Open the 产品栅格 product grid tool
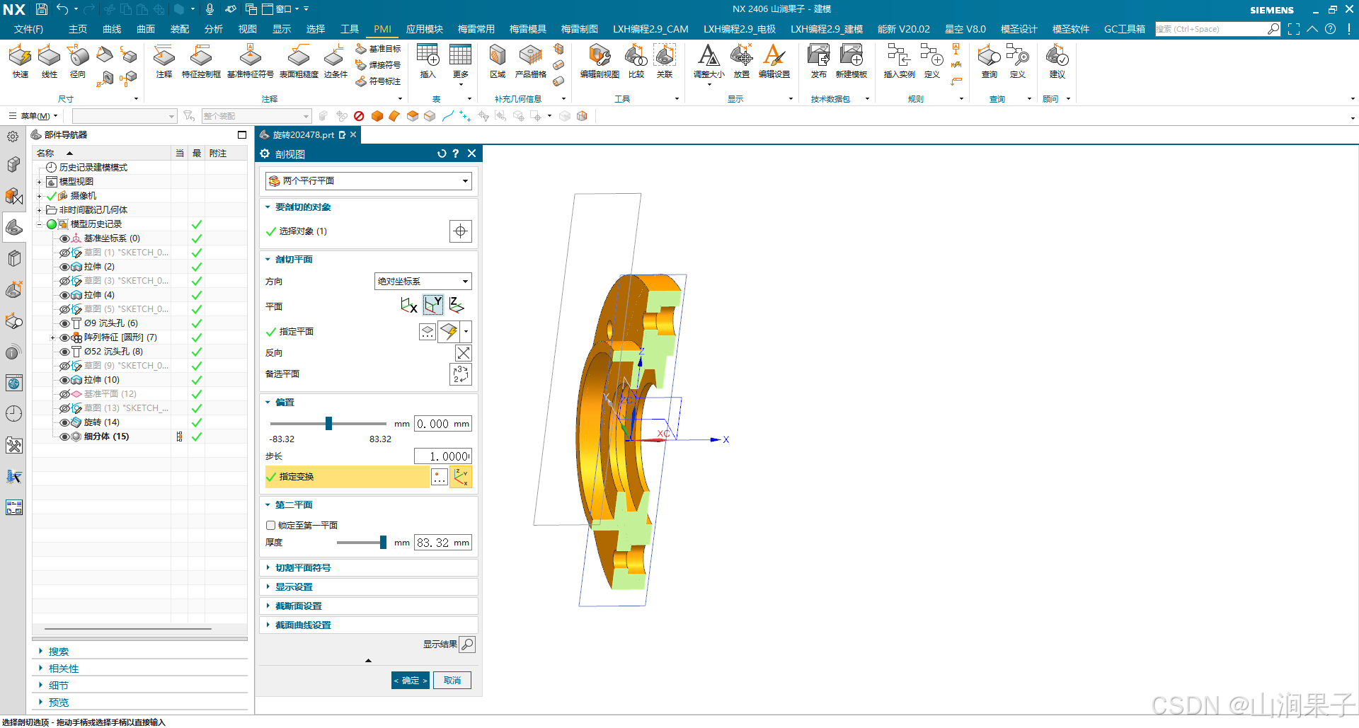This screenshot has width=1359, height=728. click(x=531, y=61)
